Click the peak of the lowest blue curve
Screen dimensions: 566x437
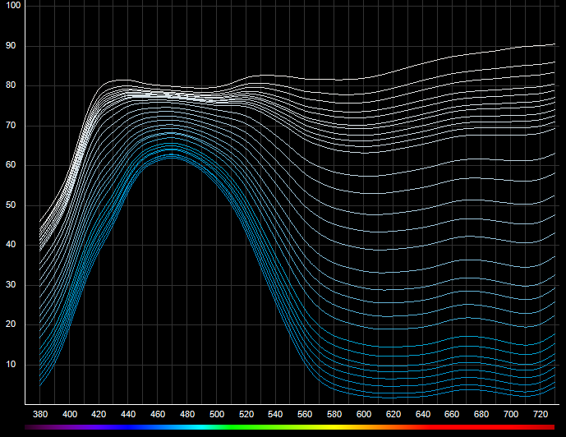pyautogui.click(x=170, y=156)
